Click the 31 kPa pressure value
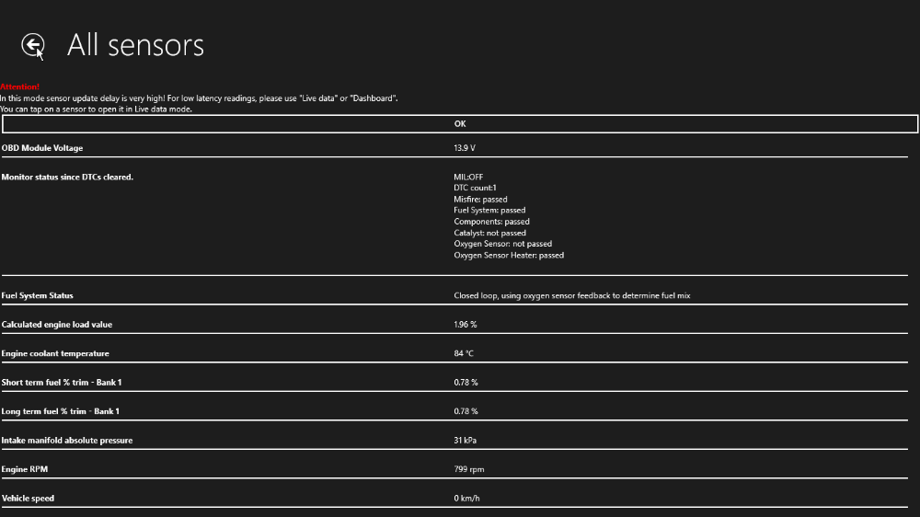 [466, 441]
